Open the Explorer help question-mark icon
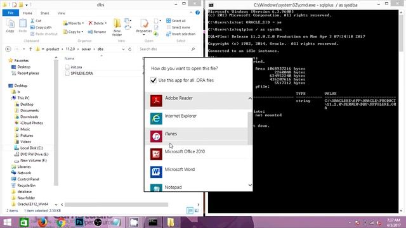 pos(197,13)
